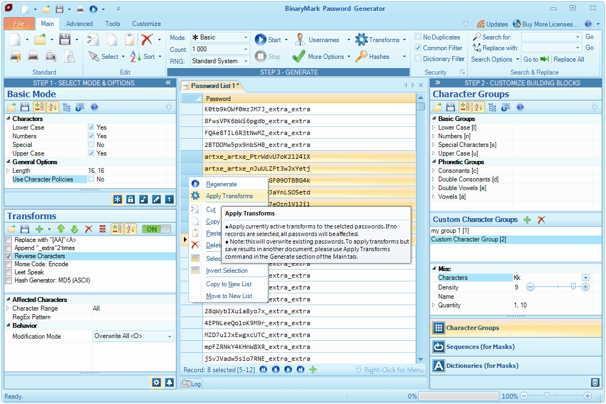
Task: Check the Morse Code: Encode transform
Action: point(9,264)
